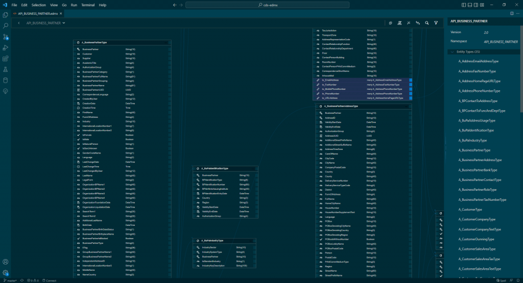The image size is (523, 283).
Task: Click the search magnifier in diagram toolbar
Action: (427, 23)
